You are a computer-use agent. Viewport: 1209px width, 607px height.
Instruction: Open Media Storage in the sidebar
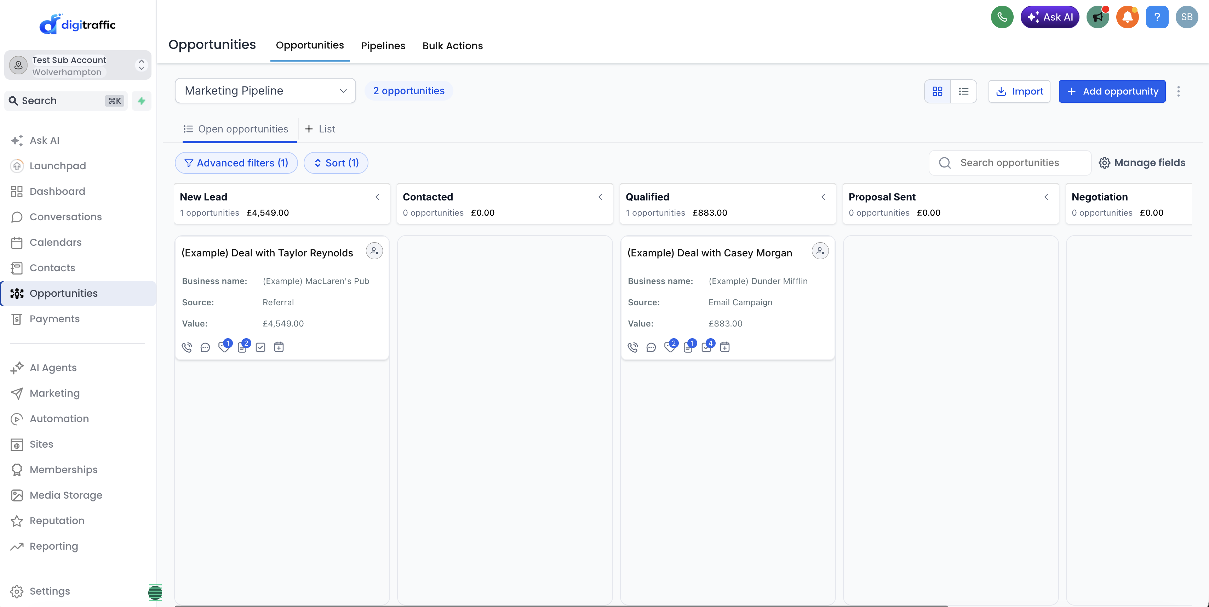(x=78, y=495)
